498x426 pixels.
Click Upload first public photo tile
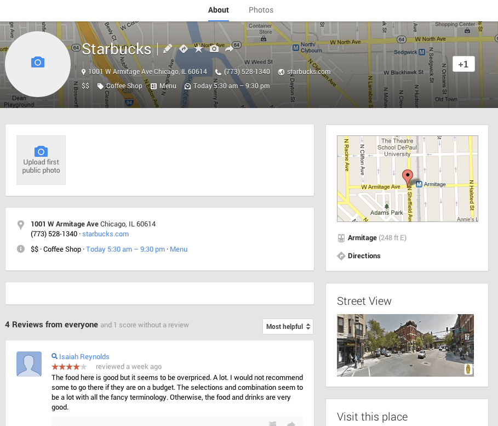point(41,160)
